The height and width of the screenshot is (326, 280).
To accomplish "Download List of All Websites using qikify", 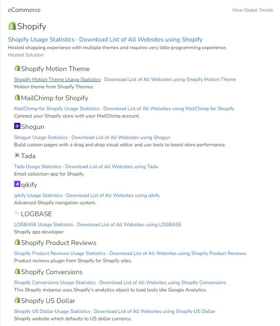I will tap(113, 195).
